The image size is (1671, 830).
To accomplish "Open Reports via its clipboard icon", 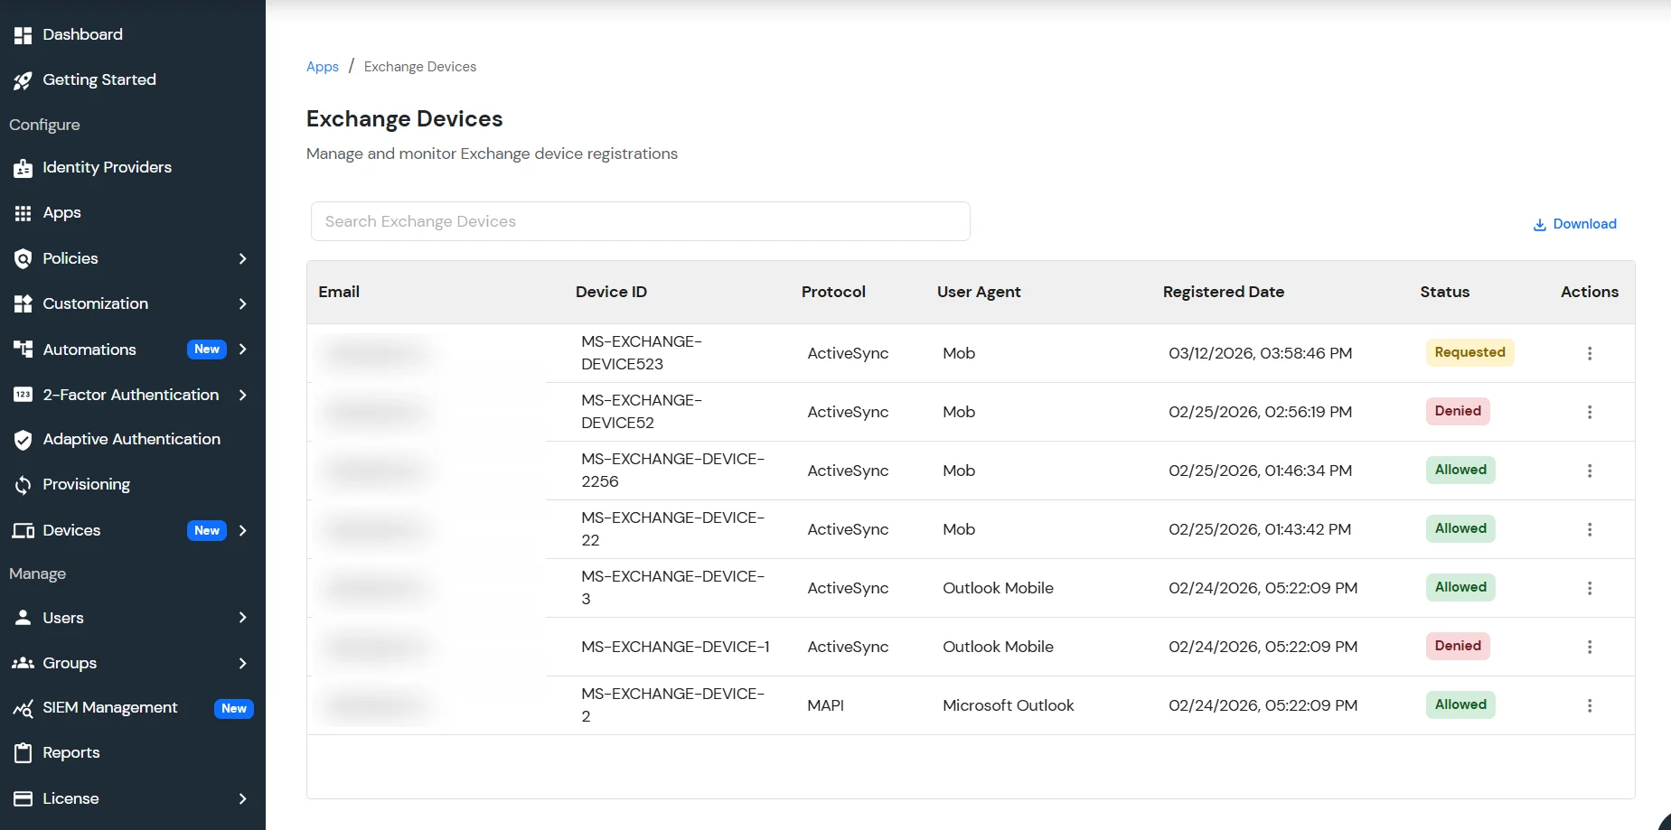I will (x=23, y=752).
